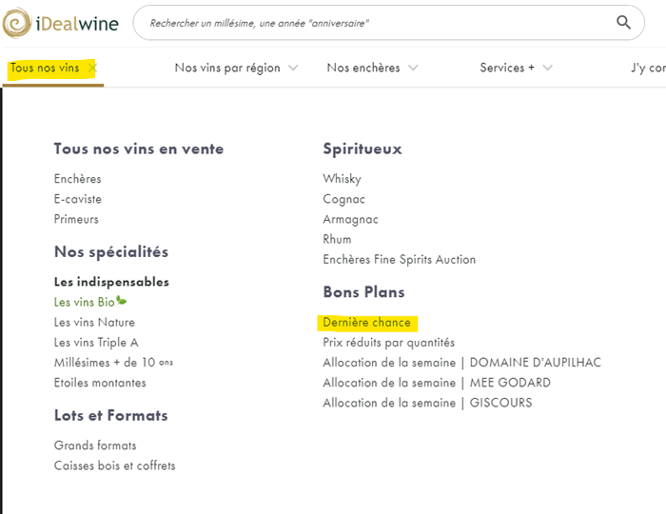Open the Services + menu
666x514 pixels.
point(507,68)
